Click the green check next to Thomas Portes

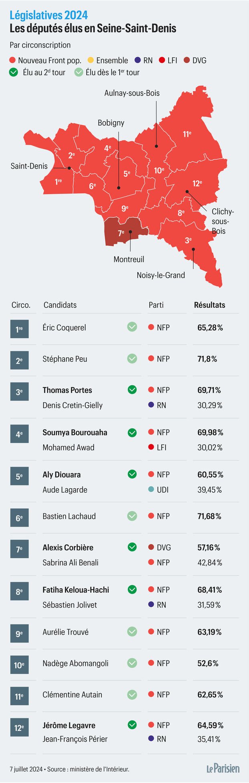pos(132,390)
